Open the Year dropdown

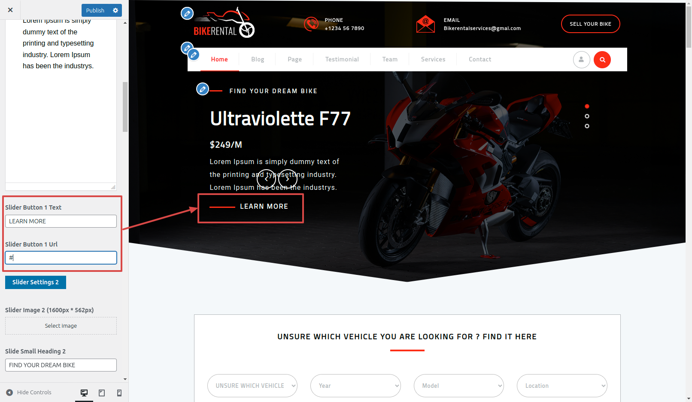click(x=355, y=386)
